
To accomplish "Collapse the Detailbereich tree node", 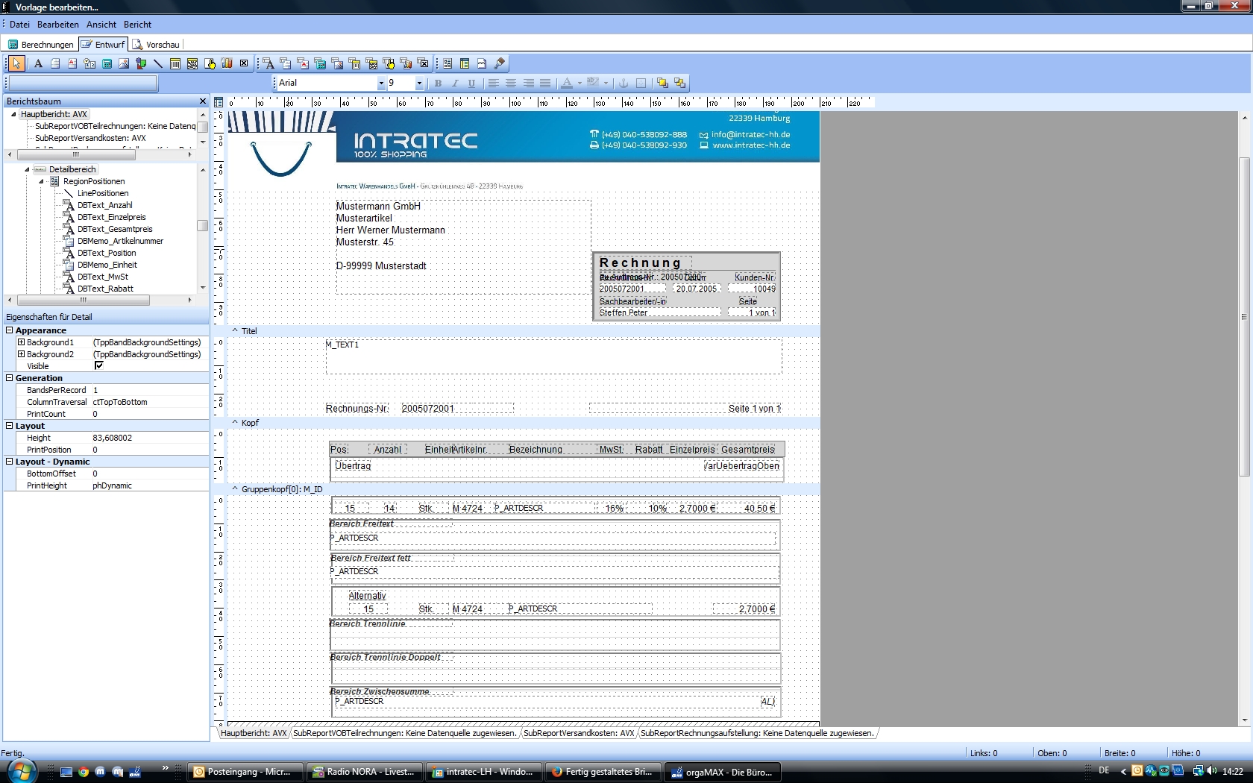I will (27, 169).
